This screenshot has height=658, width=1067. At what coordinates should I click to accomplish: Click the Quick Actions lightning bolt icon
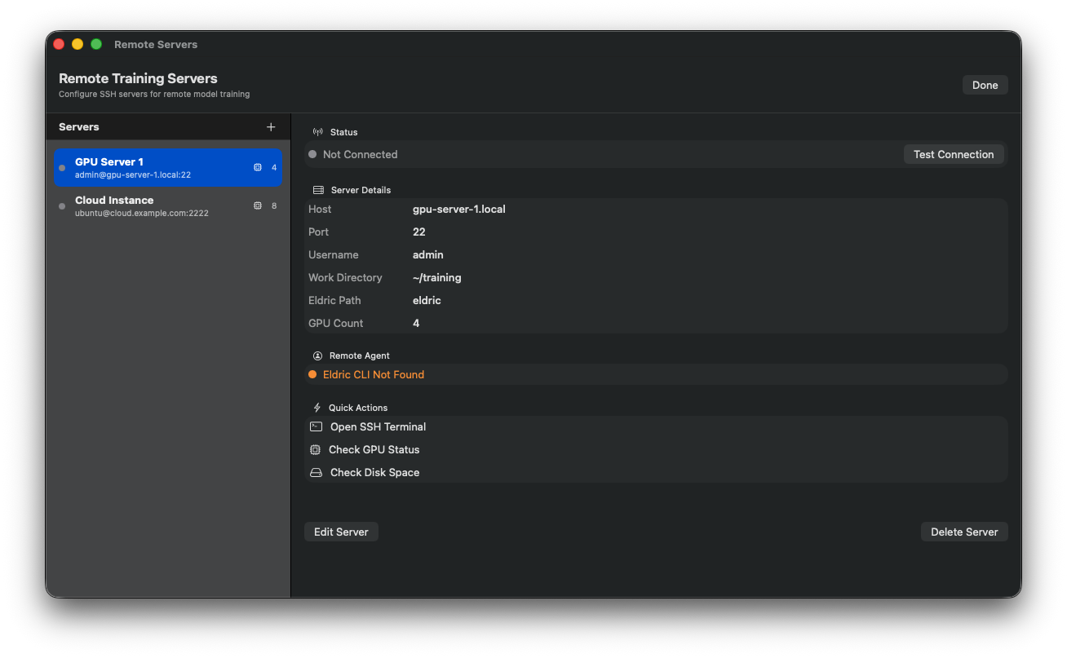317,408
